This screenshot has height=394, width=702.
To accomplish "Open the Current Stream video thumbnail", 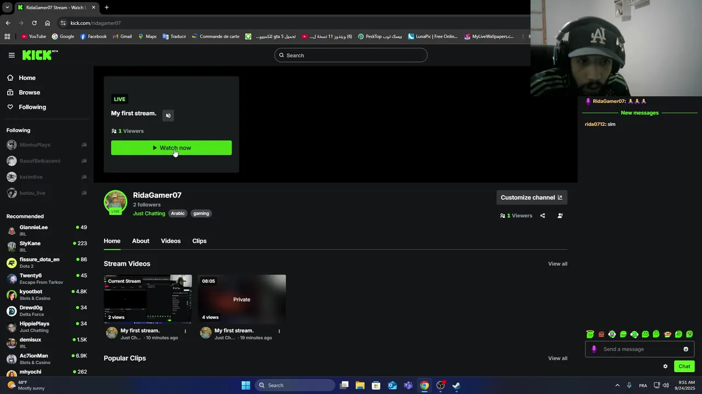I will tap(148, 299).
